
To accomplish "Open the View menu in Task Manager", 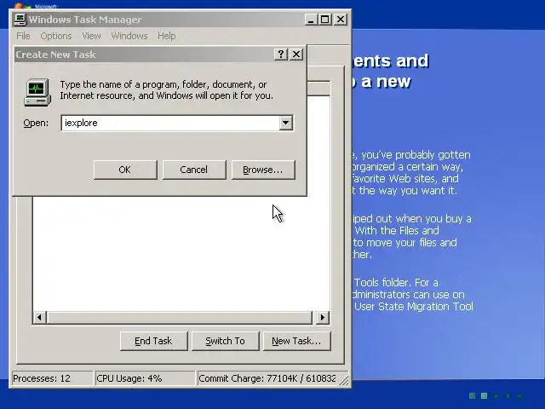I will [x=91, y=36].
